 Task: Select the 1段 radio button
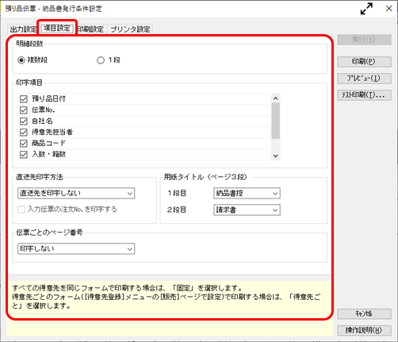pos(101,60)
